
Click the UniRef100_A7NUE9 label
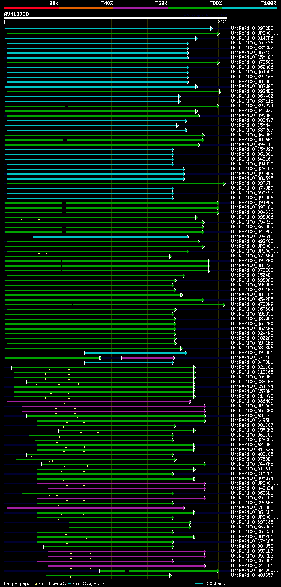click(252, 188)
